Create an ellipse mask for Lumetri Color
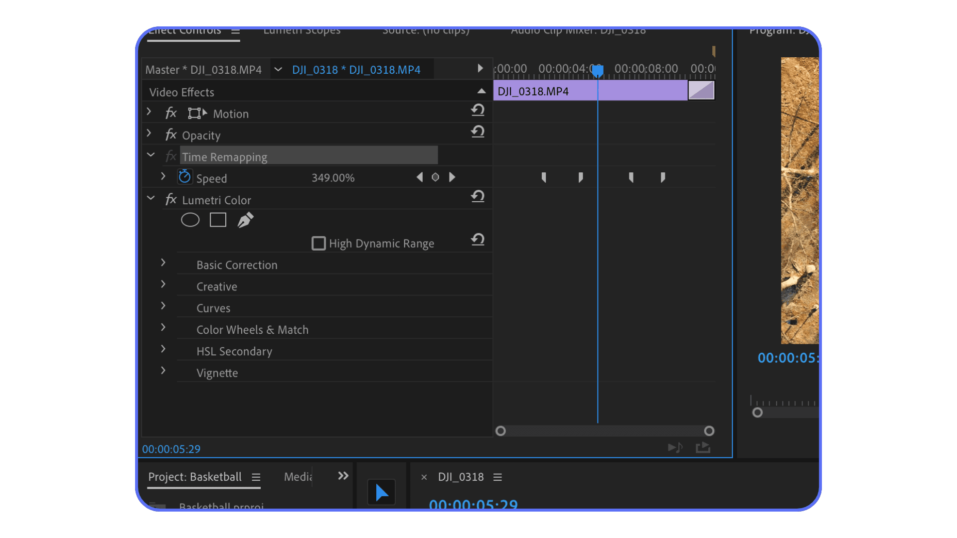 click(190, 220)
